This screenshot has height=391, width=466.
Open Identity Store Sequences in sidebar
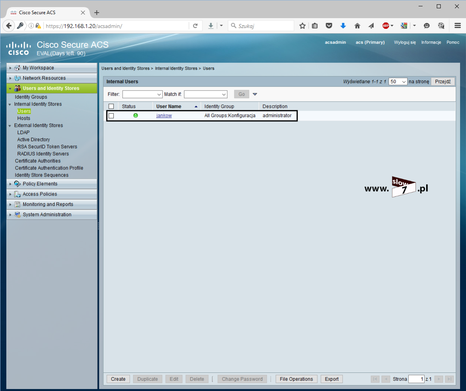[x=41, y=175]
